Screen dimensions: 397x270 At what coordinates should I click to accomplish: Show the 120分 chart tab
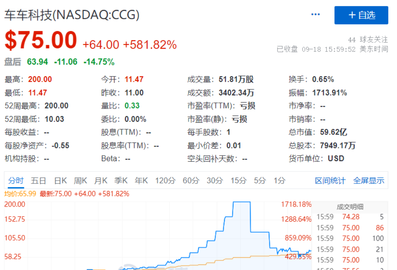coord(165,181)
